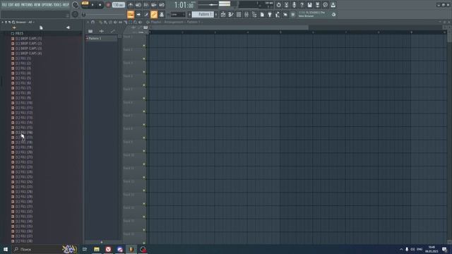Select Pattern 1 in the picker panel
Screen dimensions: 452x254
pyautogui.click(x=102, y=38)
